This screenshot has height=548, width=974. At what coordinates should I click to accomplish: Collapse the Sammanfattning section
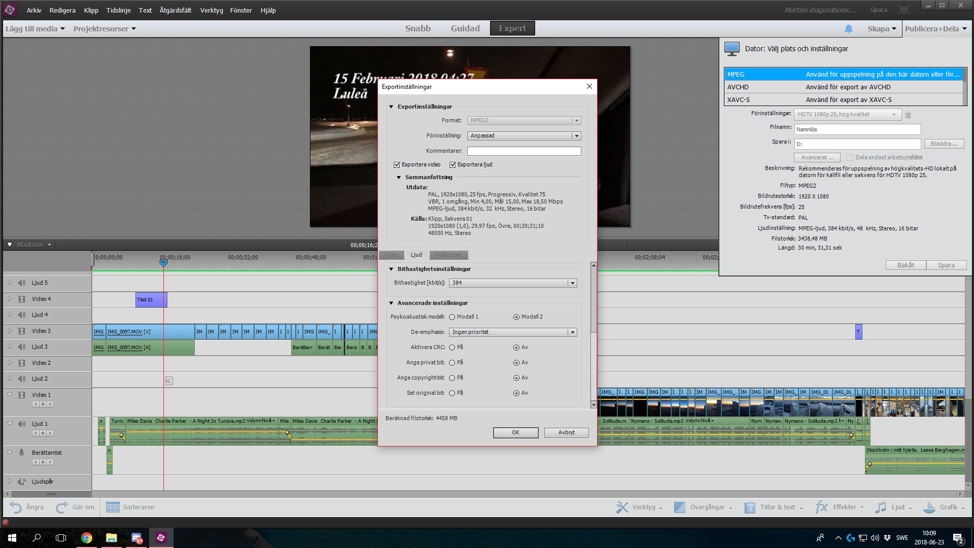pos(399,177)
